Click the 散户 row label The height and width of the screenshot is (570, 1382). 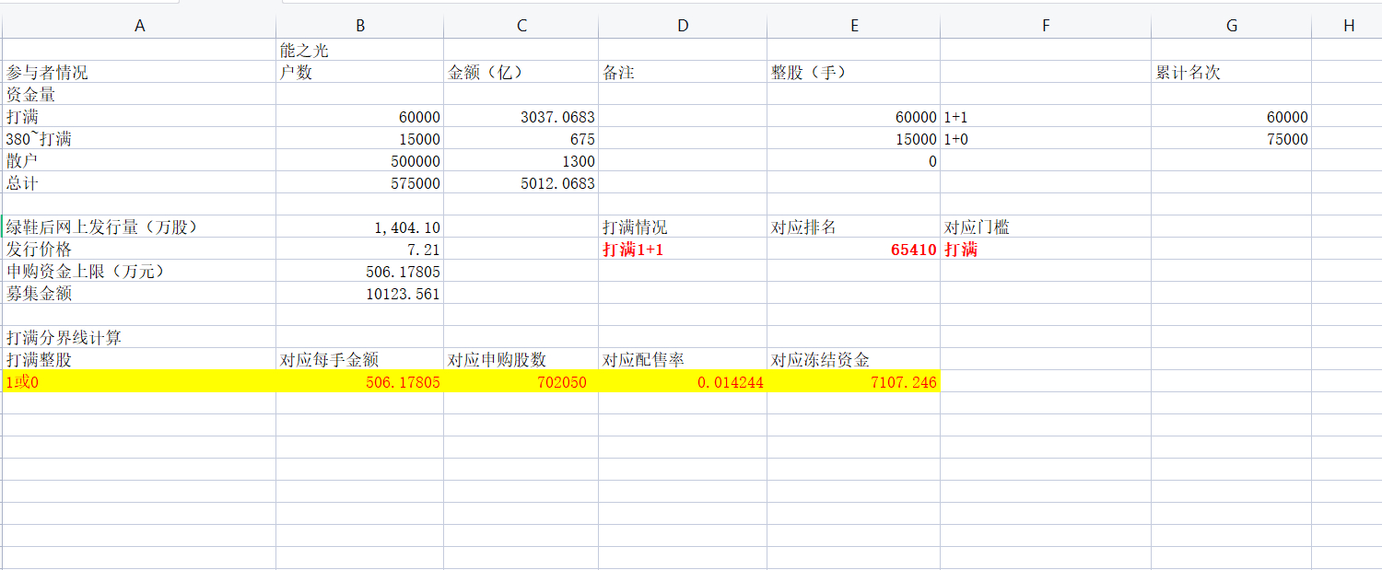139,161
